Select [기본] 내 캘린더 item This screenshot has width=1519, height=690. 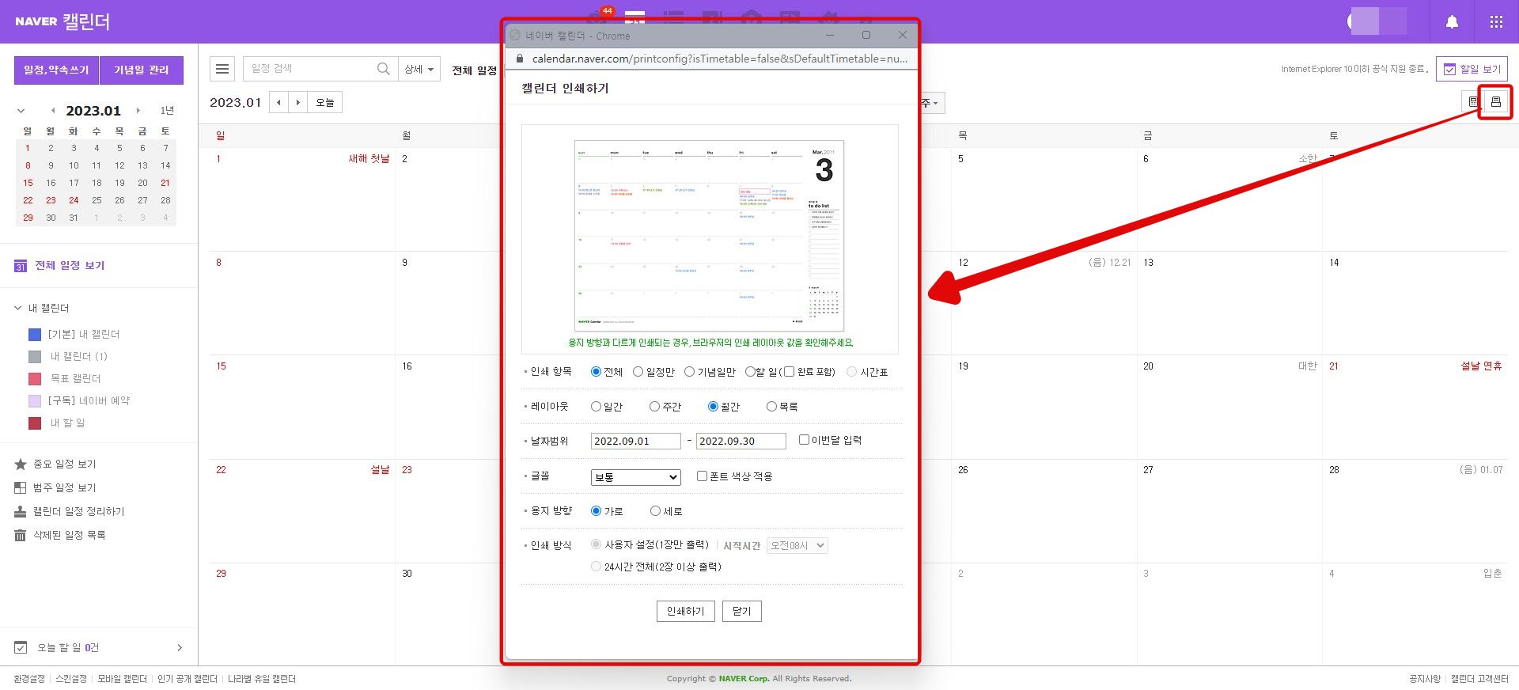84,335
